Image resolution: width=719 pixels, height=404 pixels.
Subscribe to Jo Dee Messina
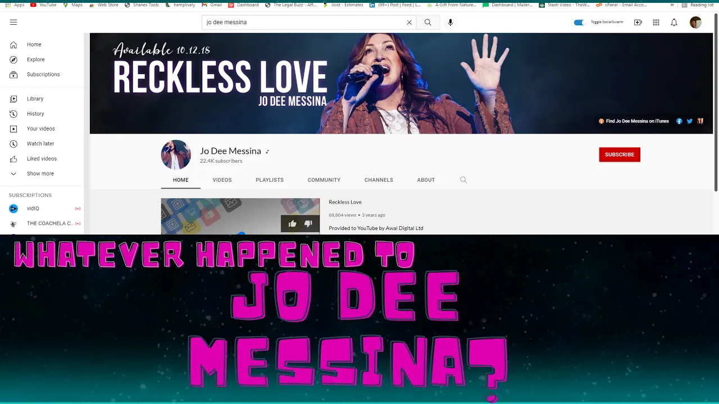coord(620,154)
